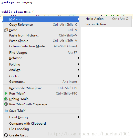
Task: Choose Hello Action from the submenu
Action: (x=105, y=19)
